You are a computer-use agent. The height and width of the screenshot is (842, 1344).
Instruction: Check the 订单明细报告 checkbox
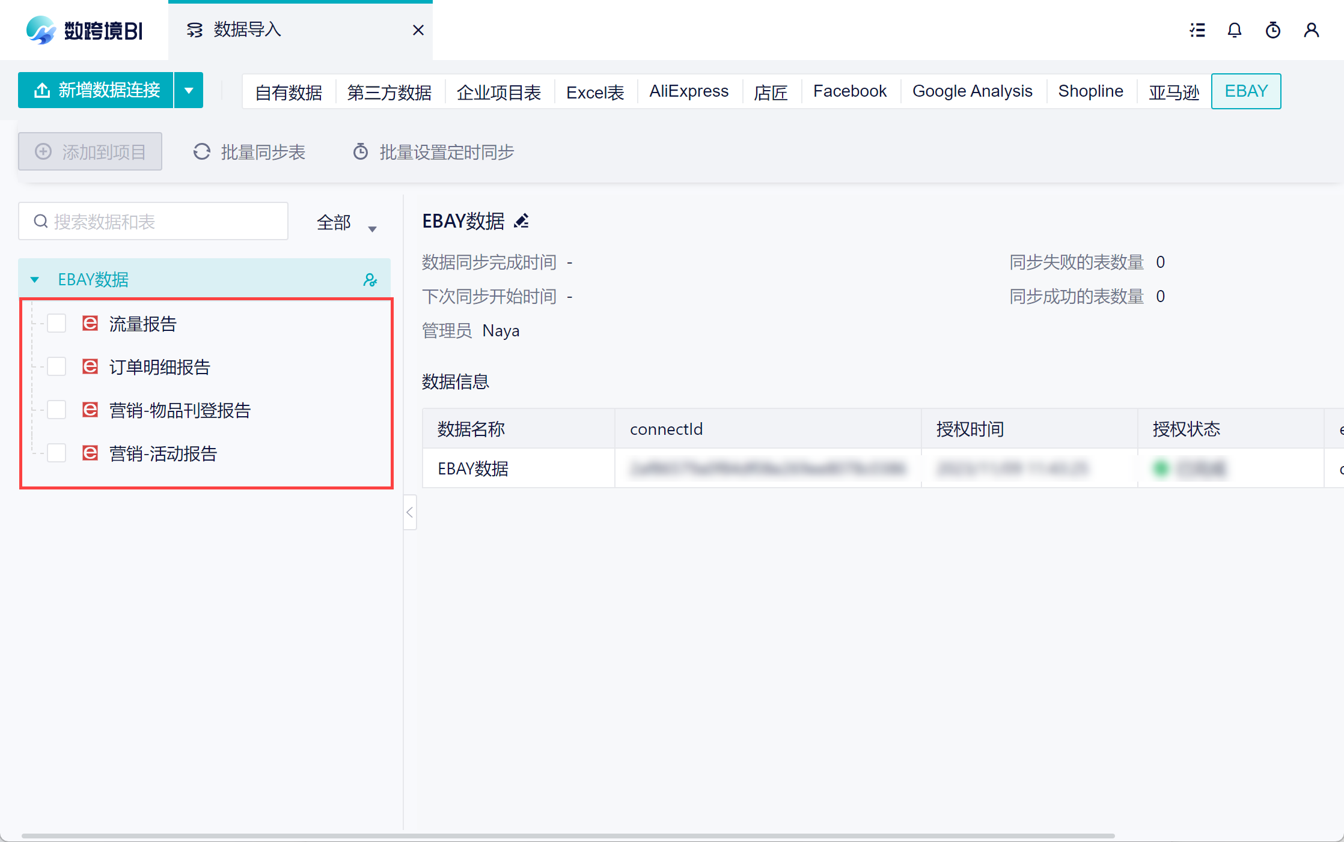57,367
